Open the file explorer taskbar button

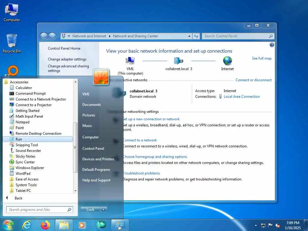coord(64,225)
